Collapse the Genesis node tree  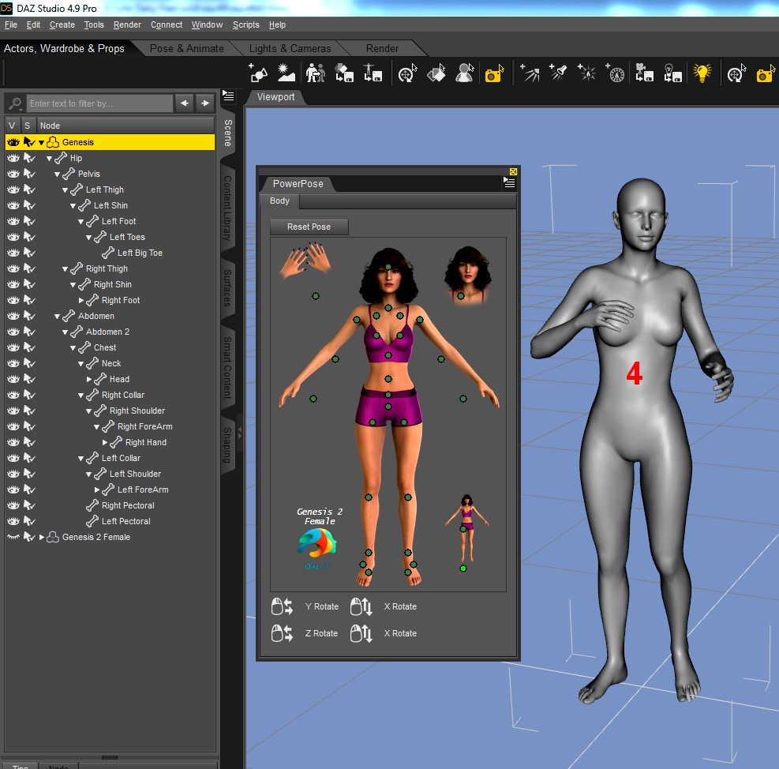pyautogui.click(x=41, y=143)
